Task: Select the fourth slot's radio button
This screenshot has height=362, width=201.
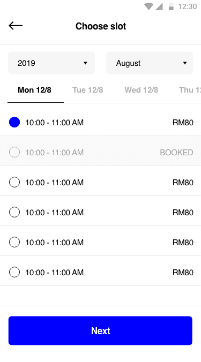Action: pyautogui.click(x=14, y=212)
